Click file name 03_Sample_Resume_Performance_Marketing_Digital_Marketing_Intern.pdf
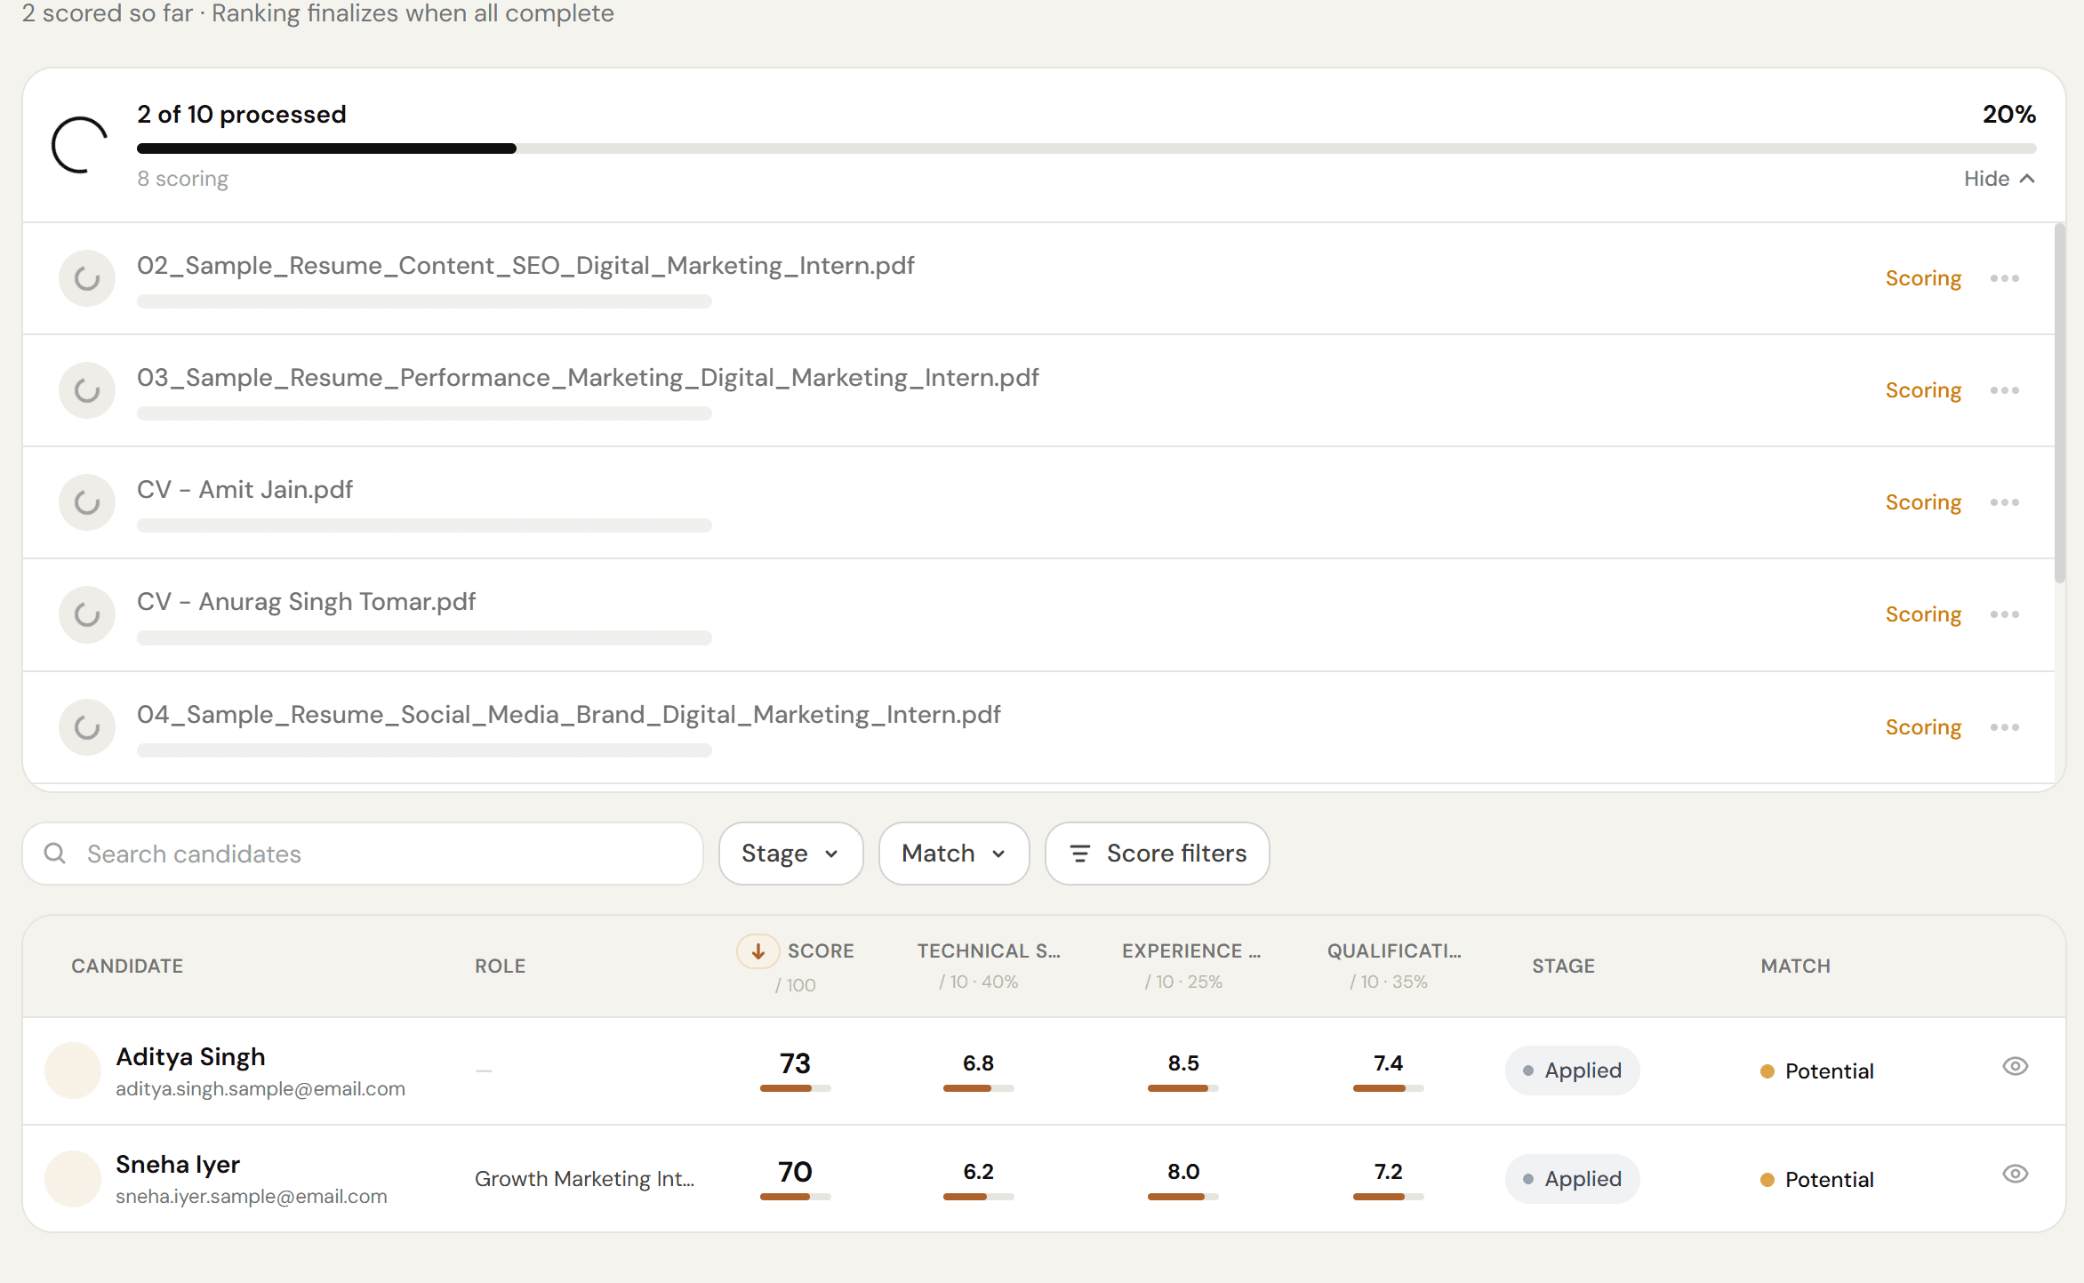 [x=588, y=378]
